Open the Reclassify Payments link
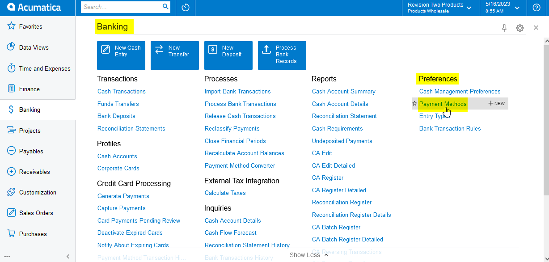 [232, 128]
